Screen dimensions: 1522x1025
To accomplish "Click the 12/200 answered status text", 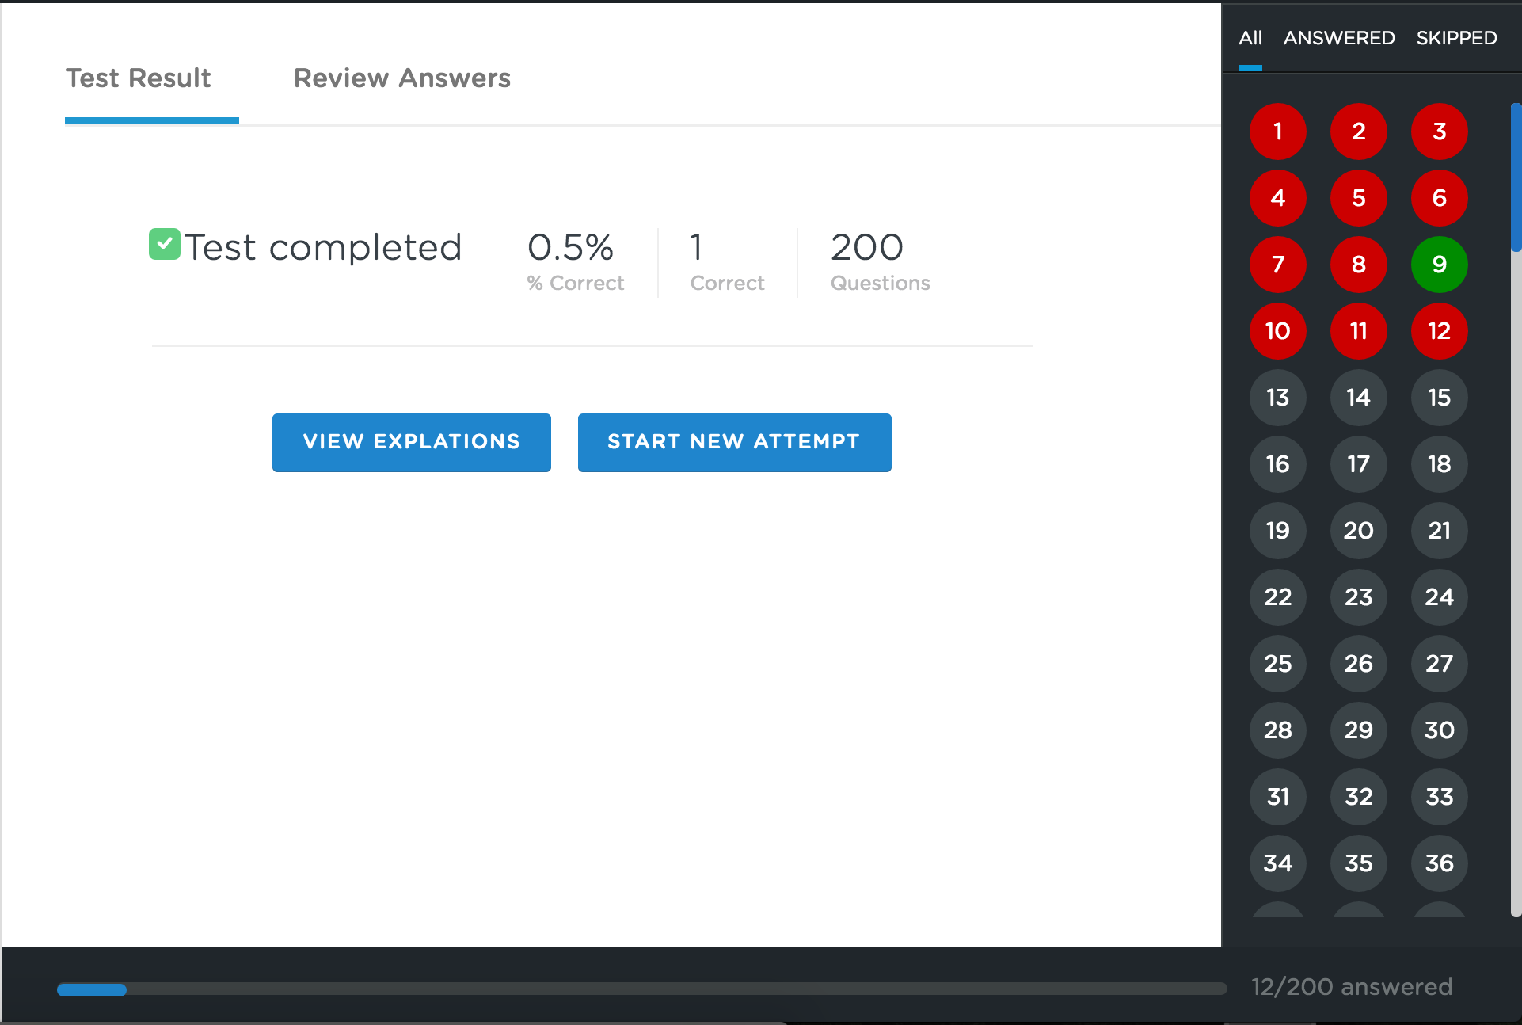I will [1352, 987].
